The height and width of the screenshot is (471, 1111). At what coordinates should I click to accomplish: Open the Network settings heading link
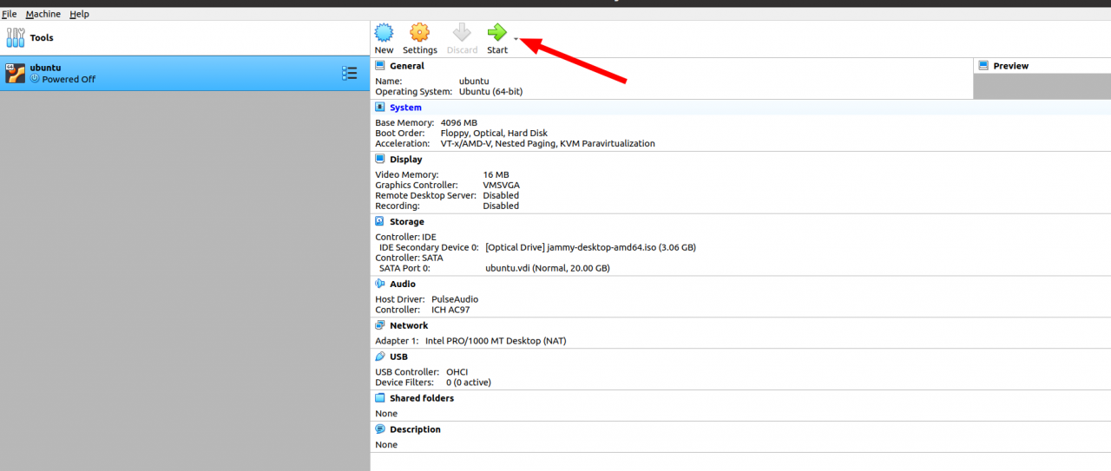click(x=409, y=325)
